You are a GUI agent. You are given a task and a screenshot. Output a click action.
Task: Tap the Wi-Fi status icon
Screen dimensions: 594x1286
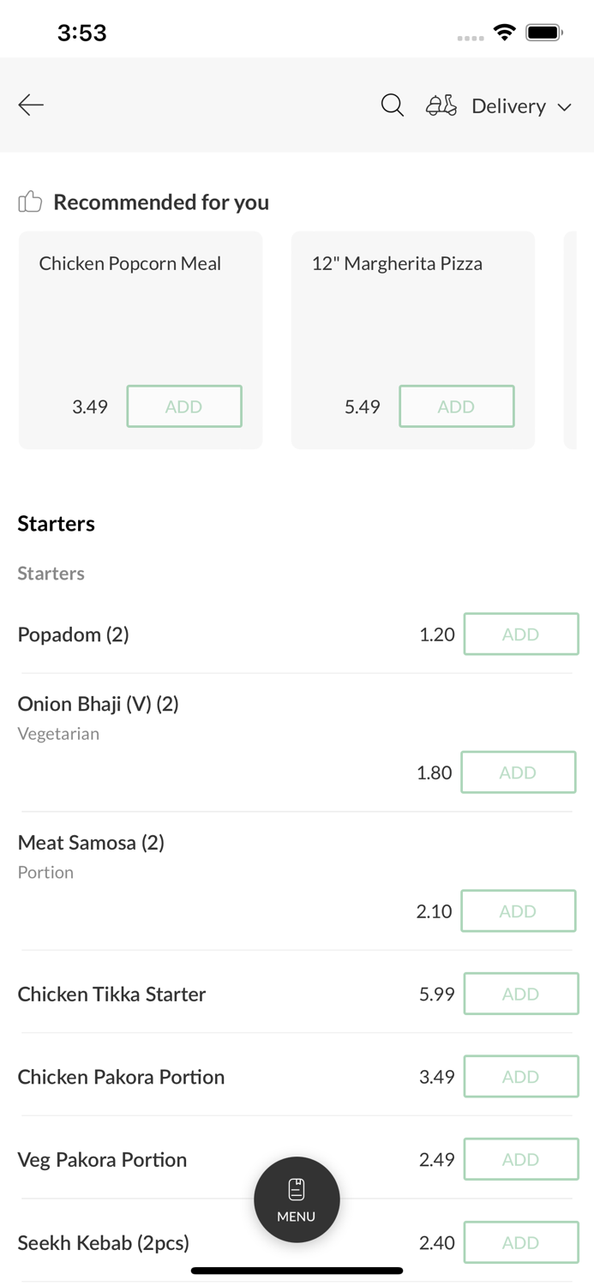pos(505,33)
